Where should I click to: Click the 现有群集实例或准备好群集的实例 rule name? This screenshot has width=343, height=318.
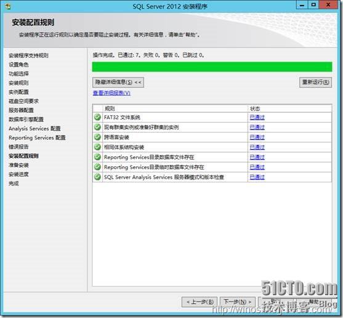click(141, 127)
